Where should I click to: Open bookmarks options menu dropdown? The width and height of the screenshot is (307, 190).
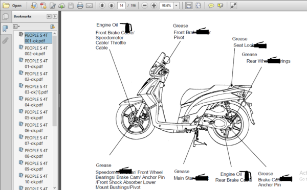(16, 27)
